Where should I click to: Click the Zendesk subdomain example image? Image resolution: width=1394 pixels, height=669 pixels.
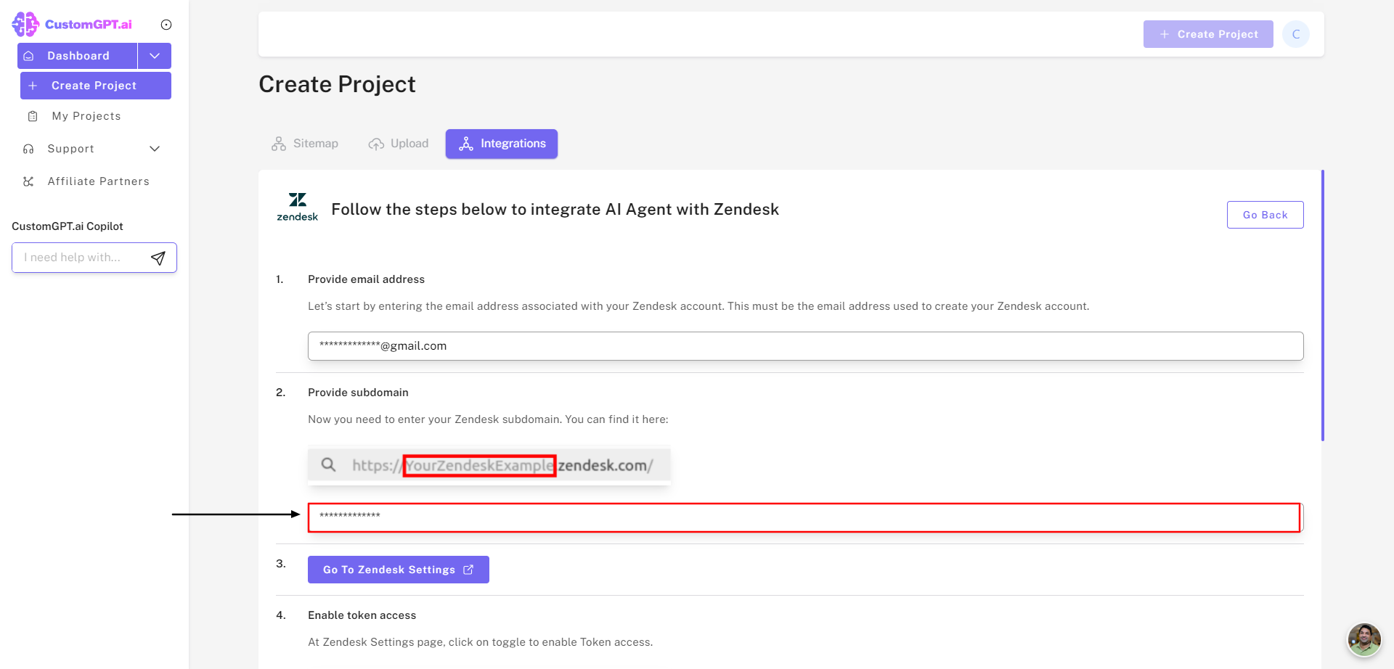tap(489, 465)
